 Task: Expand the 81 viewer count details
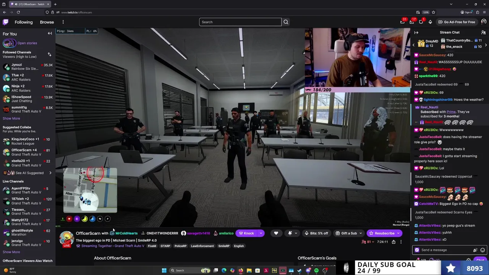tap(368, 242)
